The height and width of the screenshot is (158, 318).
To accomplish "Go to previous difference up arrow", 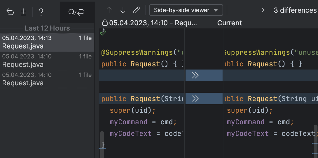I will pos(109,10).
